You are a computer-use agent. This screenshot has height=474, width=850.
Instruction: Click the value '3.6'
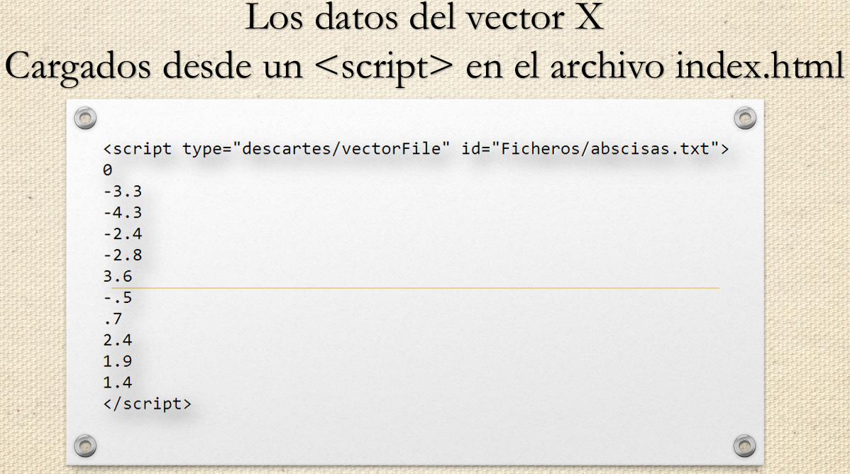tap(118, 276)
